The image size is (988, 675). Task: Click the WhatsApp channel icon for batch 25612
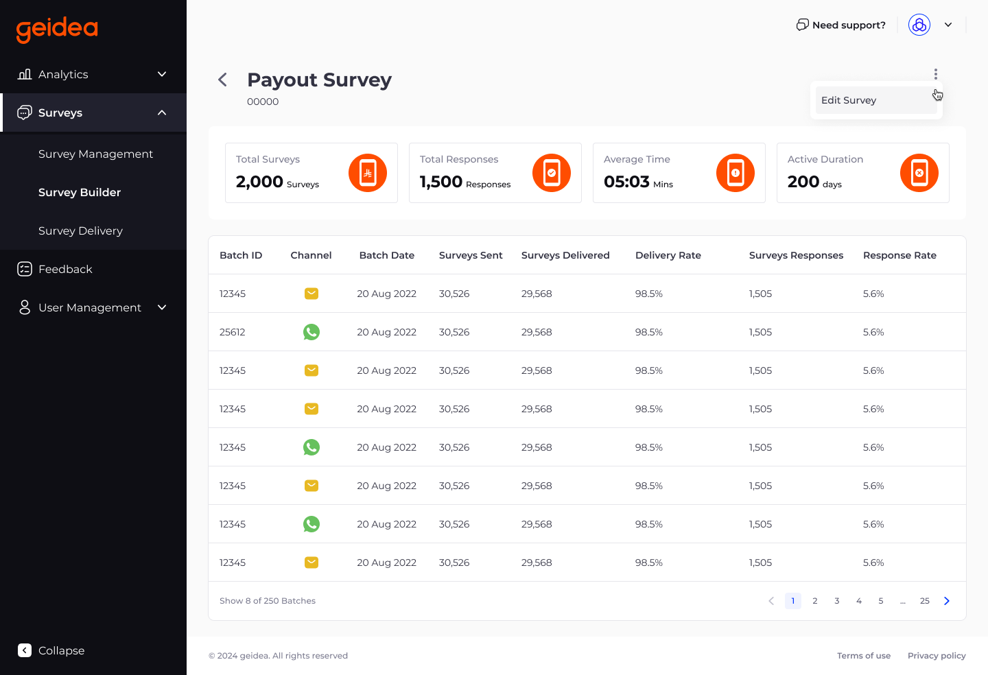311,331
